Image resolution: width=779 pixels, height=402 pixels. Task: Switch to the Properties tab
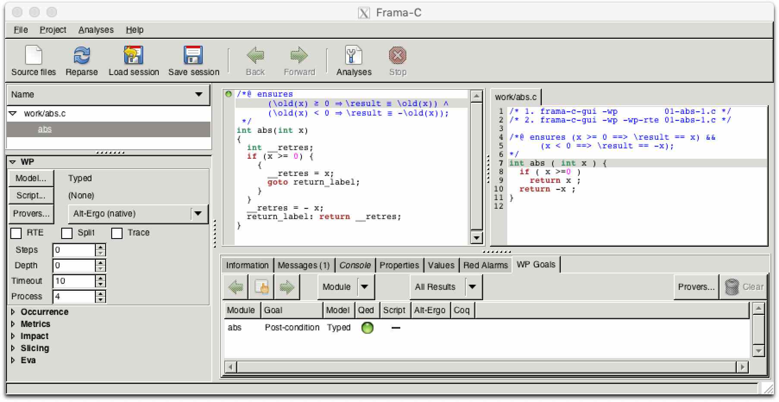tap(399, 265)
